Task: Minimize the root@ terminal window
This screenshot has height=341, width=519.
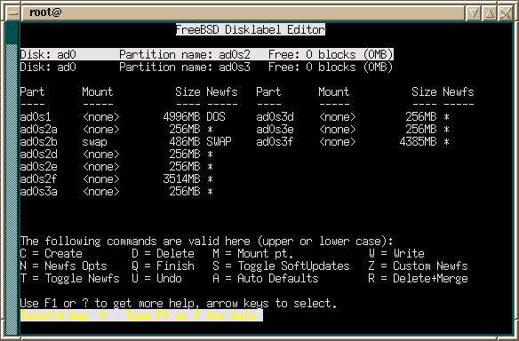Action: pyautogui.click(x=474, y=13)
